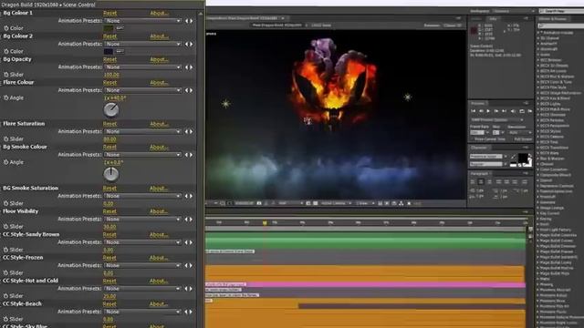The image size is (584, 328).
Task: Toggle stopwatch for Bg Opacity Slider
Action: (x=6, y=75)
